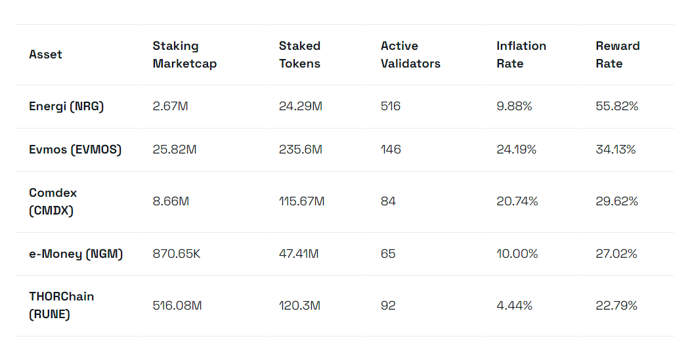Select the Inflation Rate column header

tap(521, 55)
